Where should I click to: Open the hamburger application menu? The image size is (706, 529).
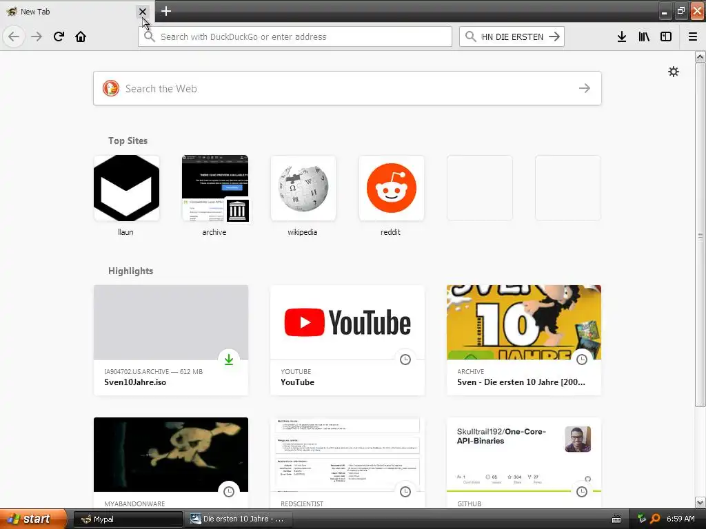[693, 37]
